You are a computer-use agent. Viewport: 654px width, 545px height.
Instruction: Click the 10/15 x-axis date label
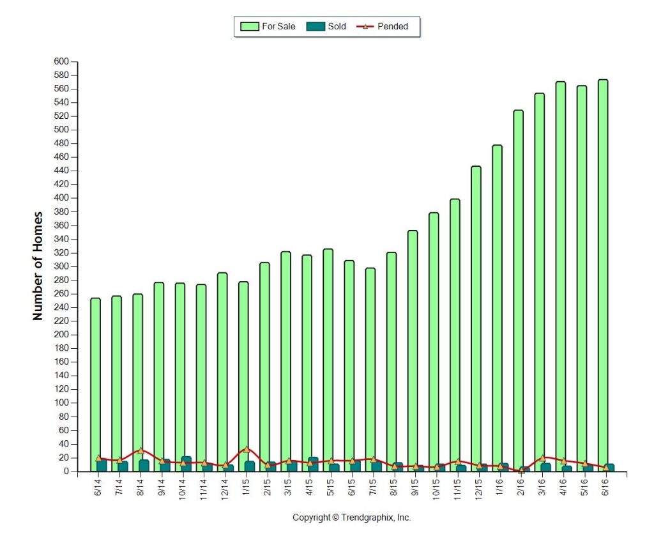click(436, 489)
